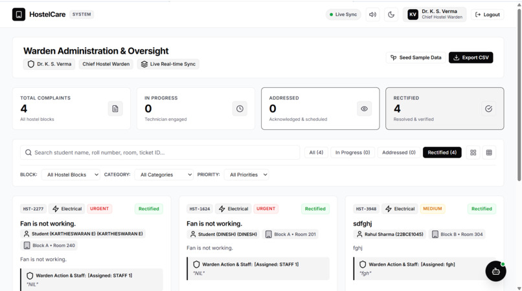Toggle sound with the speaker icon
Screen dimensions: 522x291
[x=372, y=15]
